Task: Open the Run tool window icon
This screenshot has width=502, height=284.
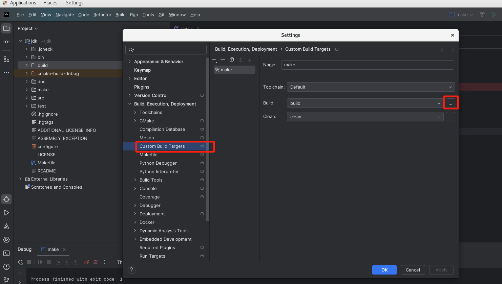Action: point(6,213)
